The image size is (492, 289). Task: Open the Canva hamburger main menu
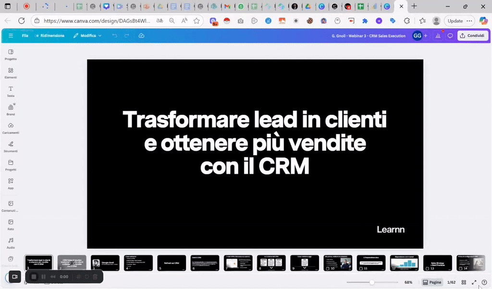(11, 36)
